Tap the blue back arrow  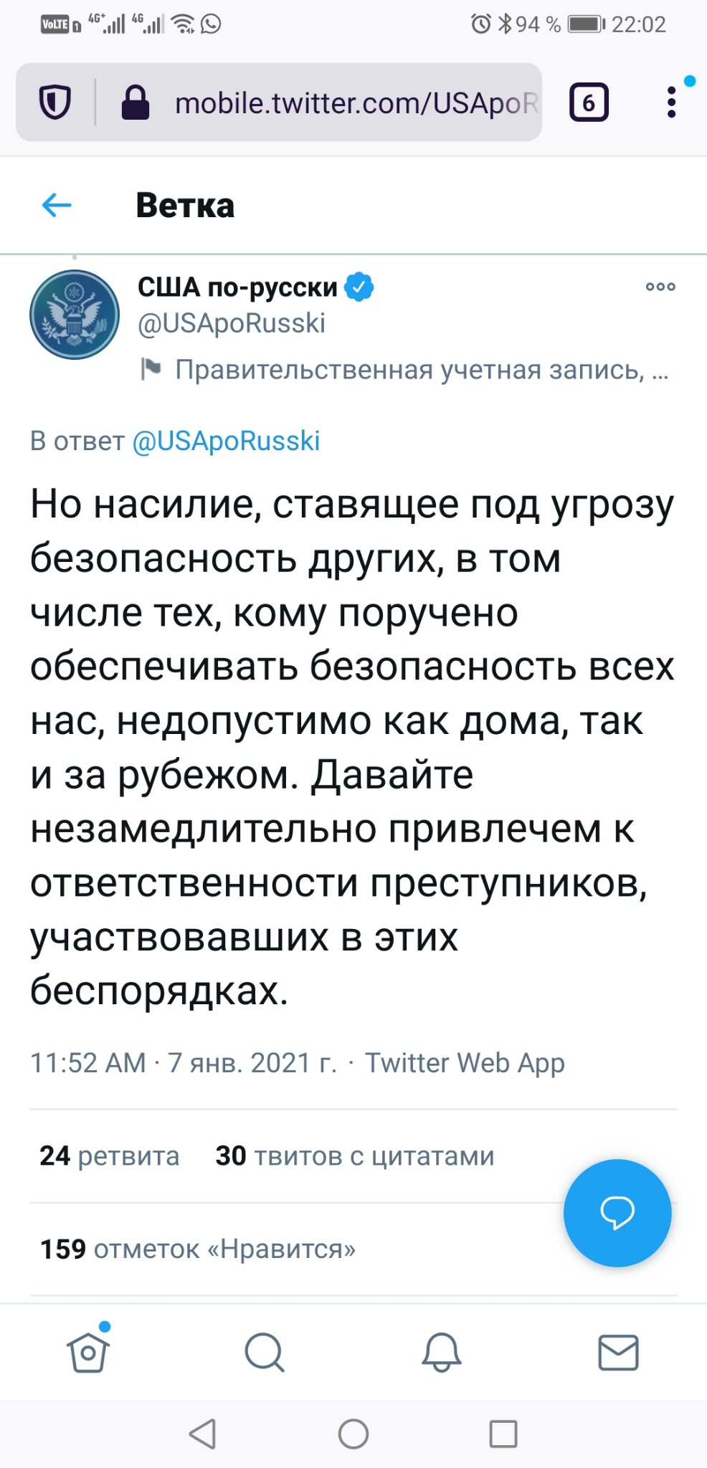pos(57,206)
